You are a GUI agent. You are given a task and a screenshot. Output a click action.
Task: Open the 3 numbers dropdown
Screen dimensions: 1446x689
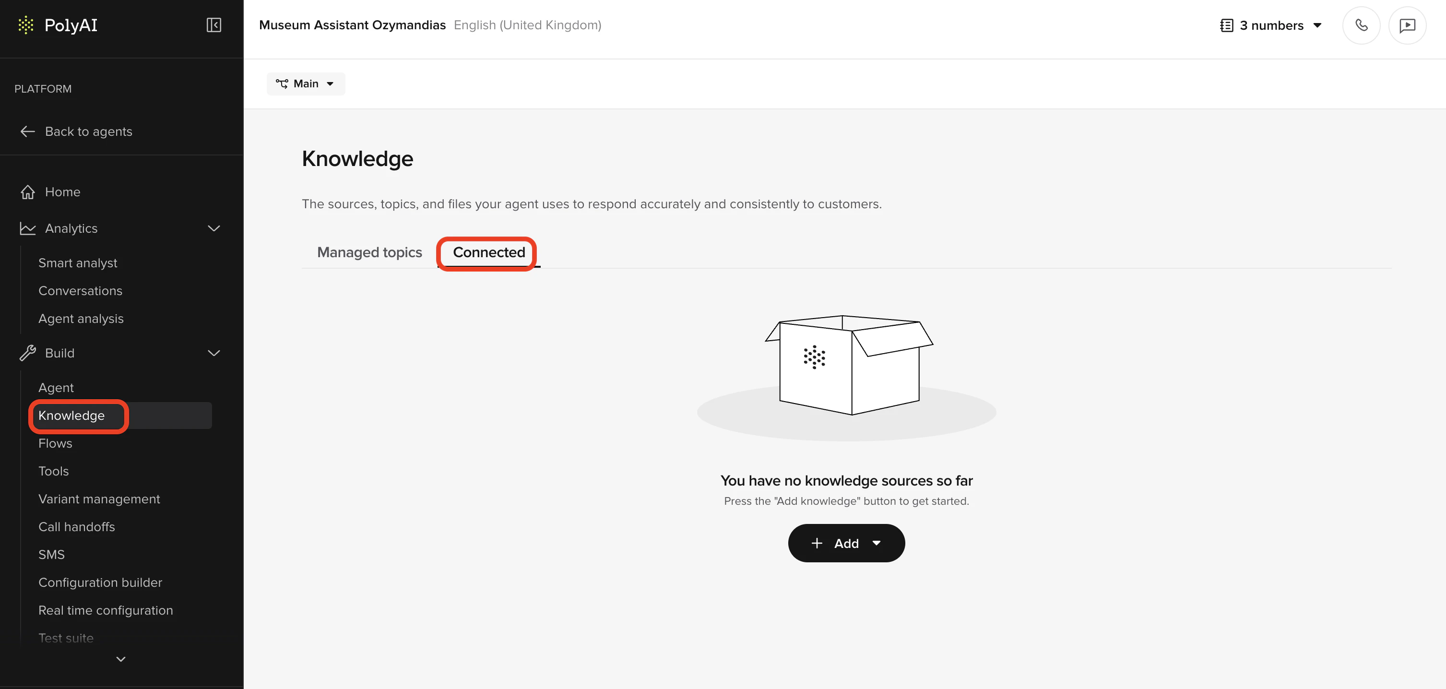(x=1271, y=25)
